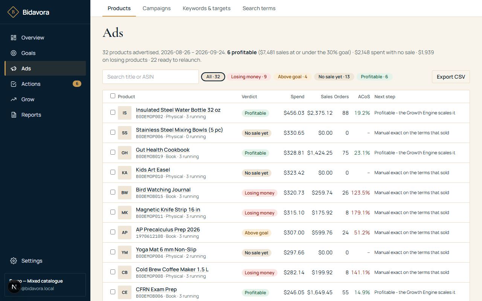Click the 179.1% ACoS value

[x=360, y=213]
